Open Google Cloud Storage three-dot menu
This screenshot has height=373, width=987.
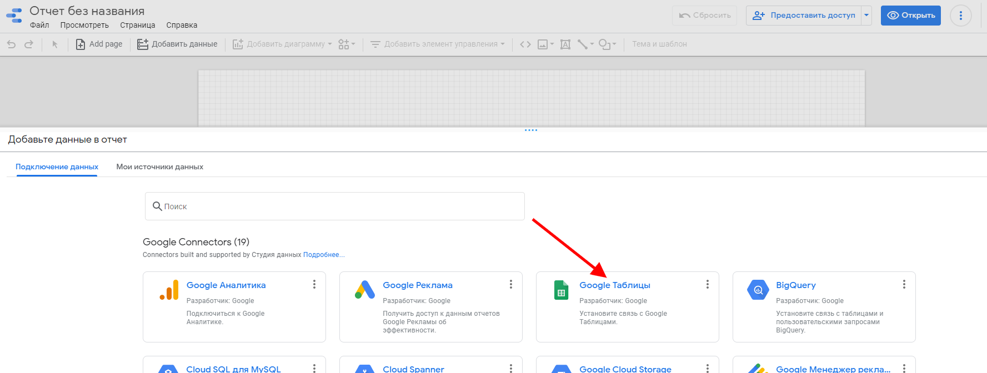[x=708, y=368]
